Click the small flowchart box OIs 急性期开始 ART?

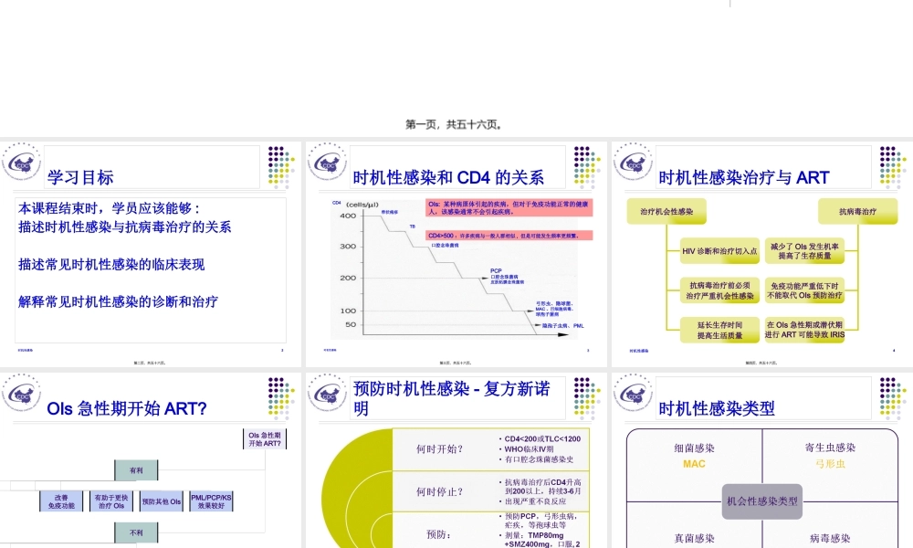[x=265, y=439]
